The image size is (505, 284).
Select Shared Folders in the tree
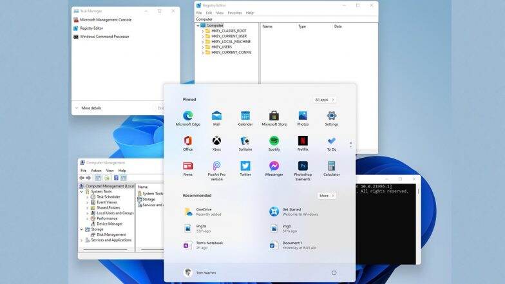coord(108,207)
